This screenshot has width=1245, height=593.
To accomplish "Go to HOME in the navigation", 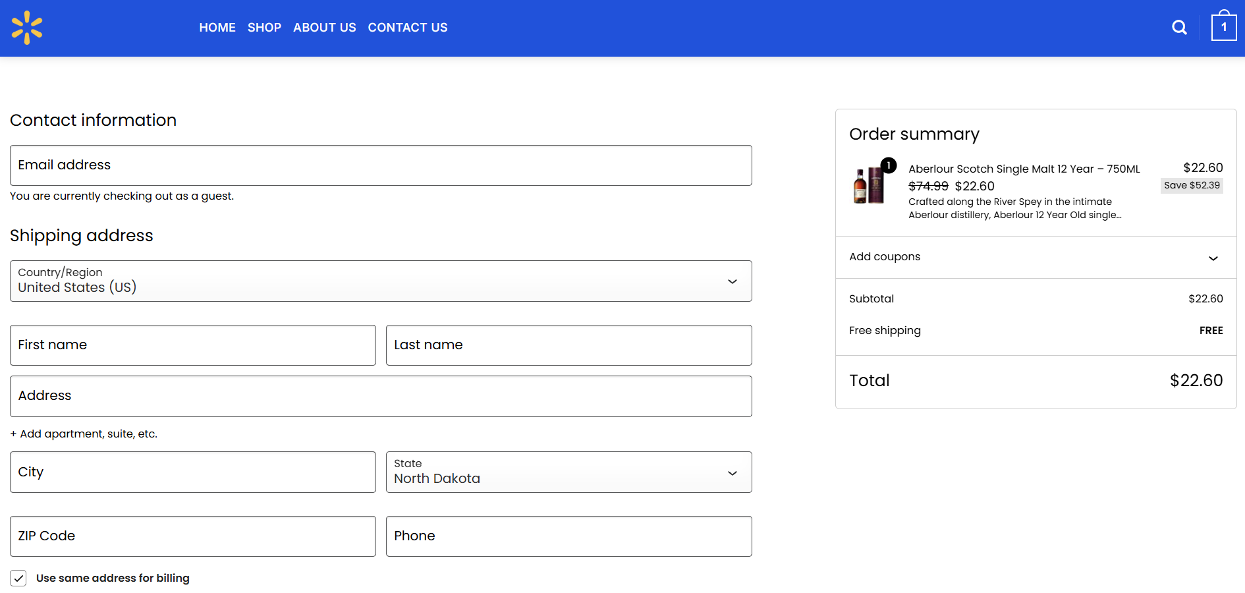I will point(217,28).
